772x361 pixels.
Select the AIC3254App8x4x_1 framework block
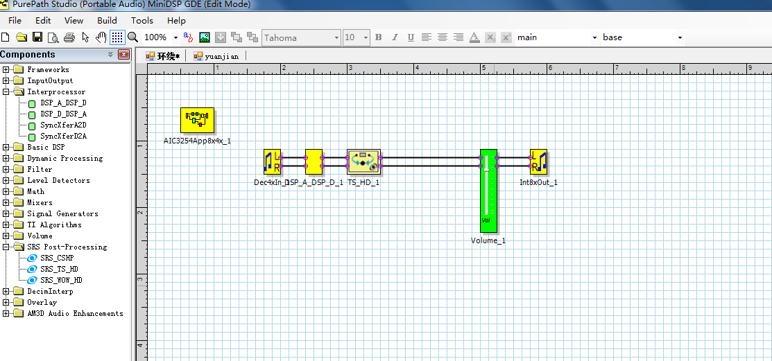tap(197, 121)
